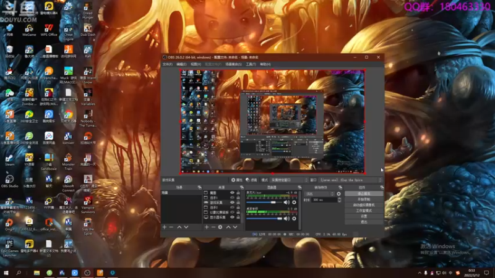The width and height of the screenshot is (495, 278).
Task: Open 设置 settings button in Controls
Action: coord(364,216)
